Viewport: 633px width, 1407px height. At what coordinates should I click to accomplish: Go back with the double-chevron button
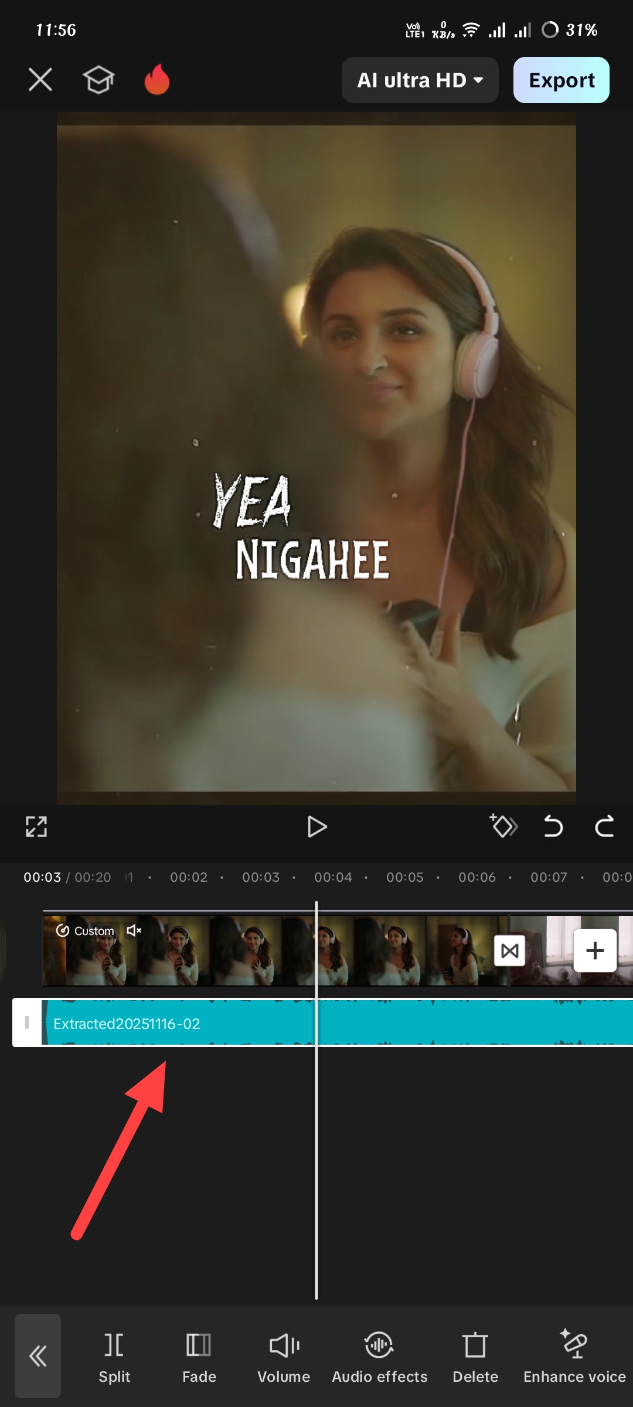pos(38,1355)
